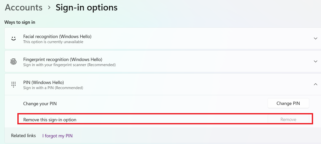Click the Sign-in options page heading
This screenshot has height=144, width=321.
click(x=87, y=7)
